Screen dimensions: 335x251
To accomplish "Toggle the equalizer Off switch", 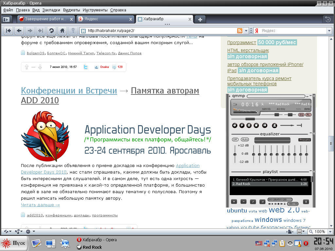I will click(235, 139).
